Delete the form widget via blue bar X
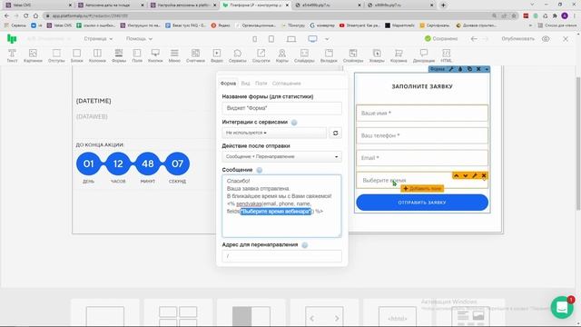 pyautogui.click(x=478, y=69)
